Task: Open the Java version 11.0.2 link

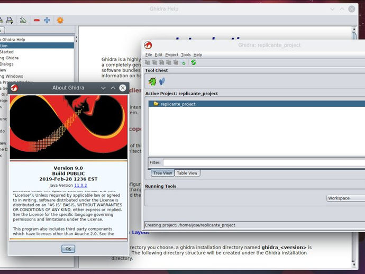Action: [x=80, y=185]
